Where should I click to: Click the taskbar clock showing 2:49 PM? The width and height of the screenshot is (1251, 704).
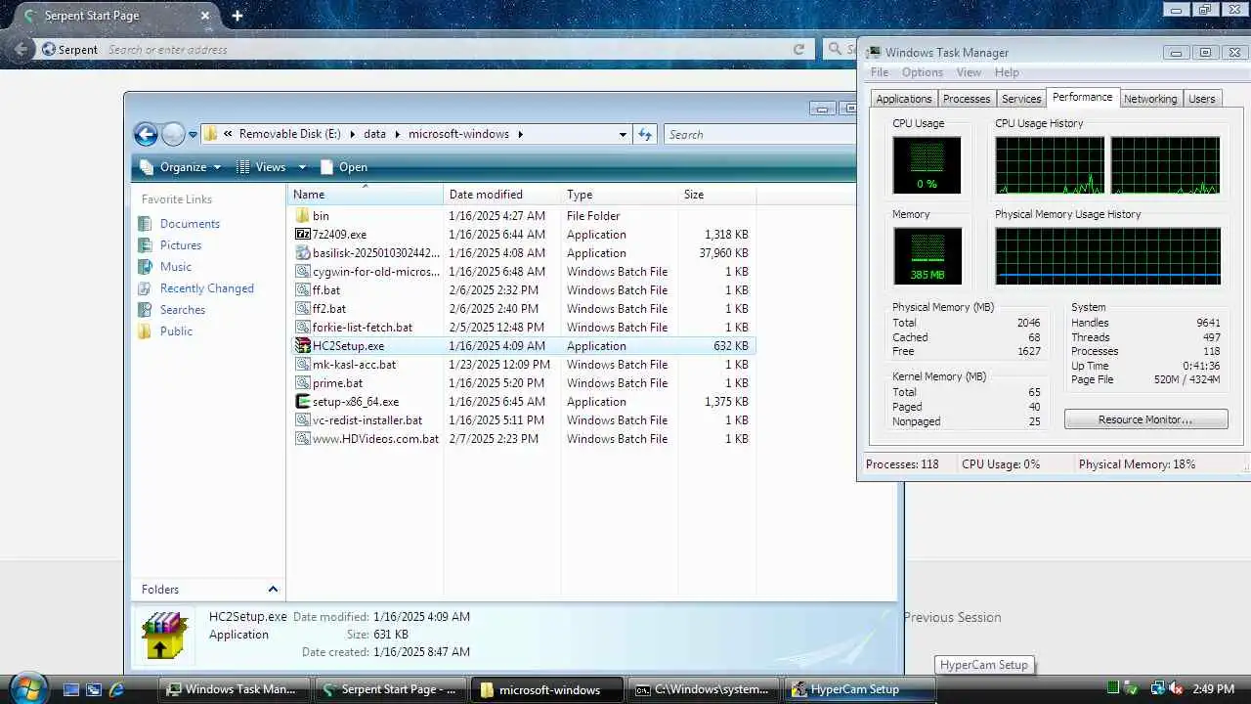point(1213,689)
